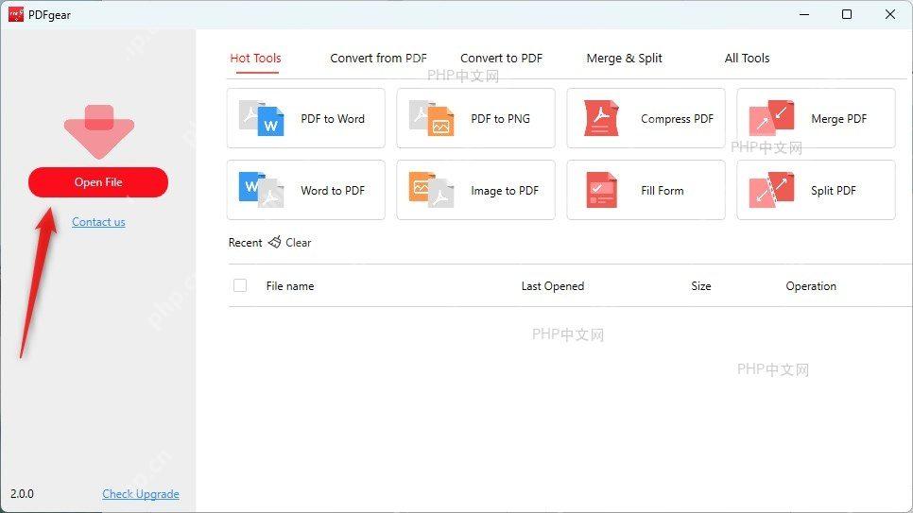The width and height of the screenshot is (913, 513).
Task: Minimize the PDFgear window
Action: [x=804, y=14]
